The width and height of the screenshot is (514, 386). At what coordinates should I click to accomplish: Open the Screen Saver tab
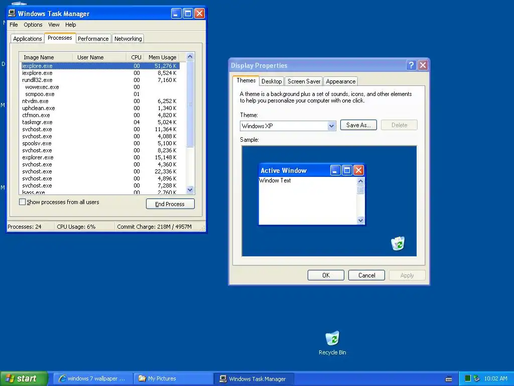(304, 81)
